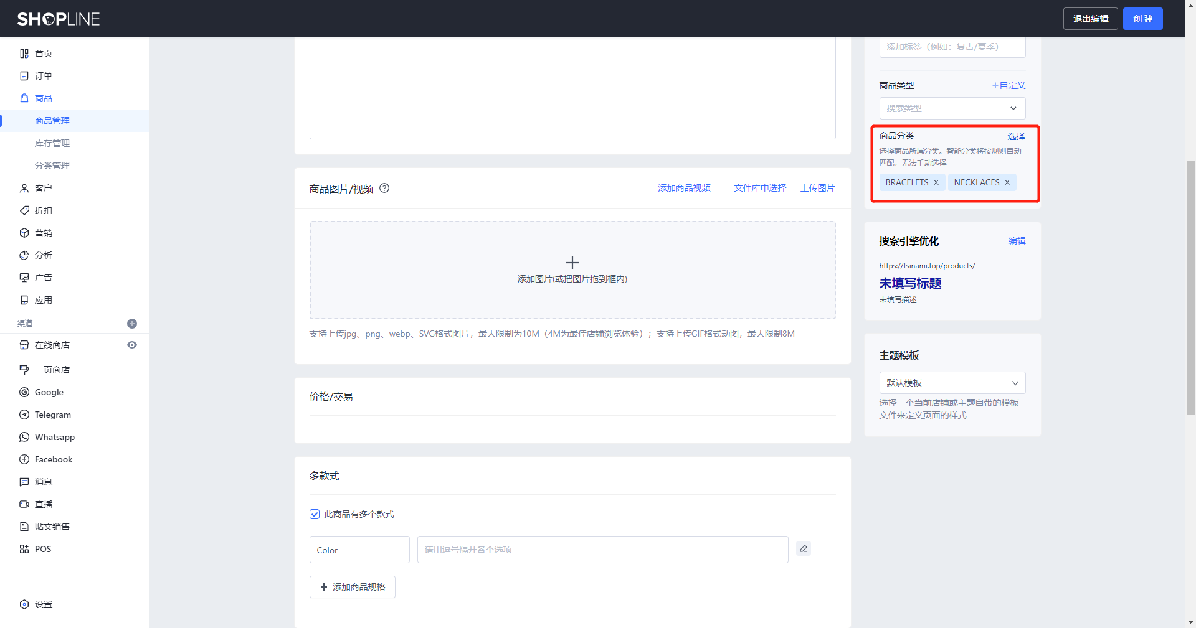Open the 商品 menu in sidebar
Image resolution: width=1196 pixels, height=628 pixels.
click(44, 98)
